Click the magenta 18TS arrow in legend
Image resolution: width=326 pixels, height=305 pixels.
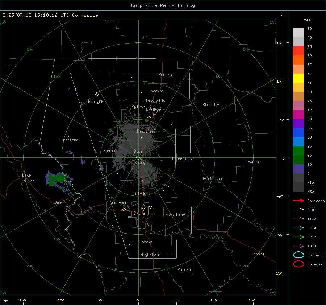pyautogui.click(x=298, y=246)
